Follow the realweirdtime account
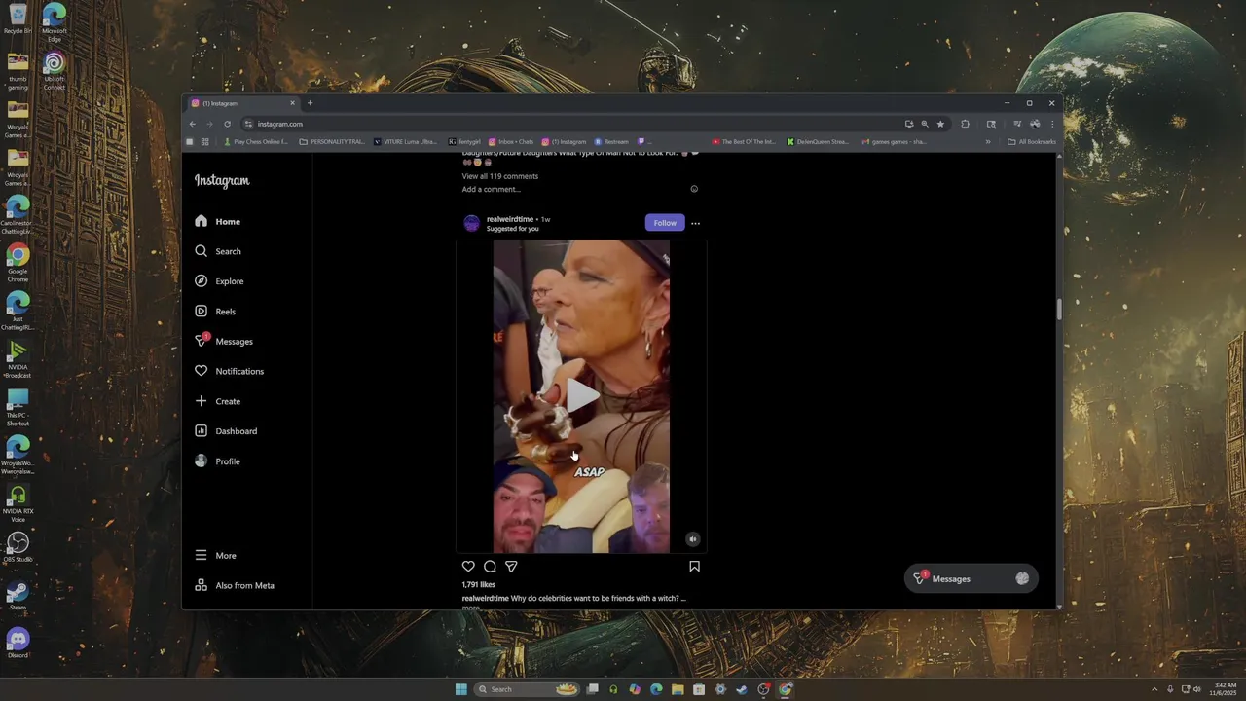 pyautogui.click(x=665, y=223)
